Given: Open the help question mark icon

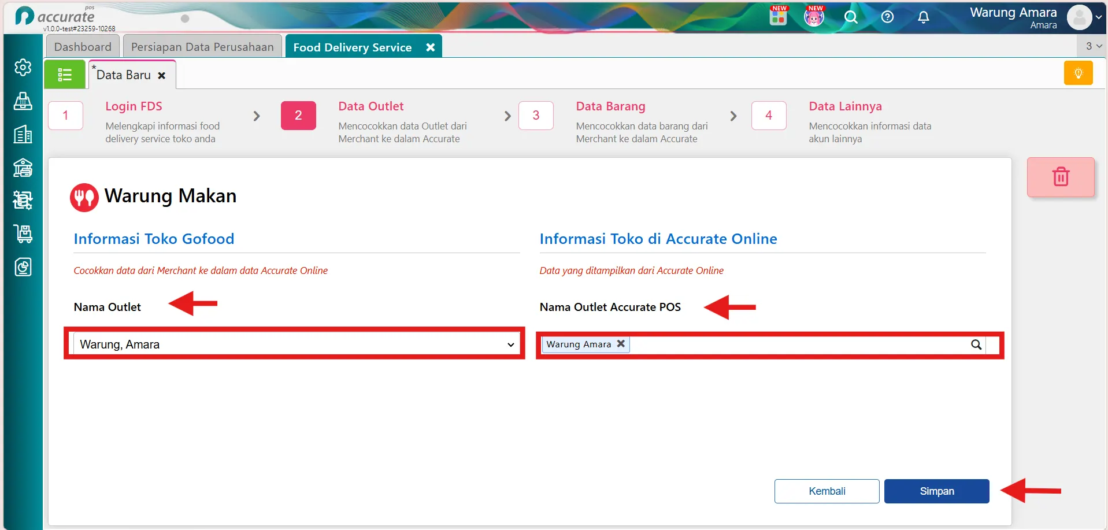Looking at the screenshot, I should pos(887,17).
